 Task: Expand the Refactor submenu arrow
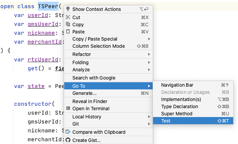pos(149,54)
